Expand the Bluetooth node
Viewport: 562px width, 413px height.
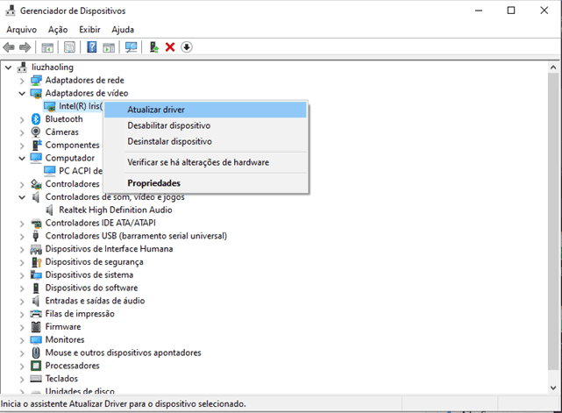pos(22,119)
